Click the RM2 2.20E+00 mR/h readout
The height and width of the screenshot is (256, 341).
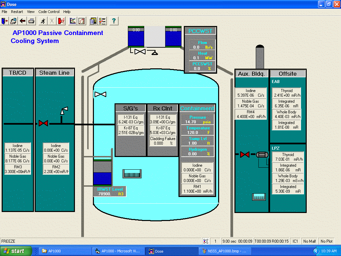click(56, 169)
